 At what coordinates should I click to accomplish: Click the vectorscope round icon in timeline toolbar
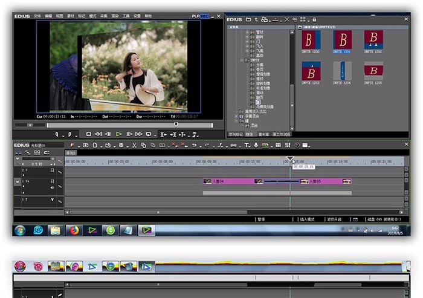tap(297, 145)
